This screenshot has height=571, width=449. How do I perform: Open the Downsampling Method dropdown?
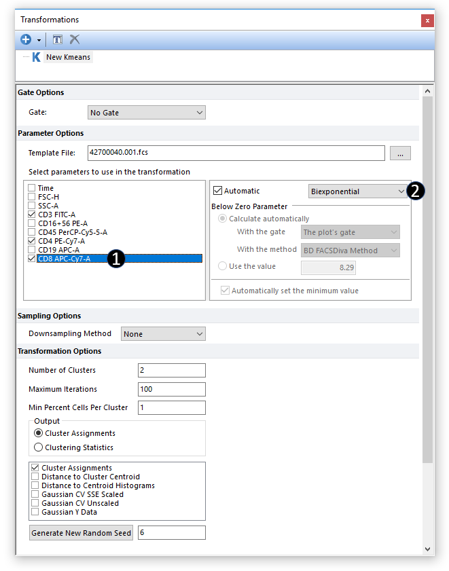163,334
